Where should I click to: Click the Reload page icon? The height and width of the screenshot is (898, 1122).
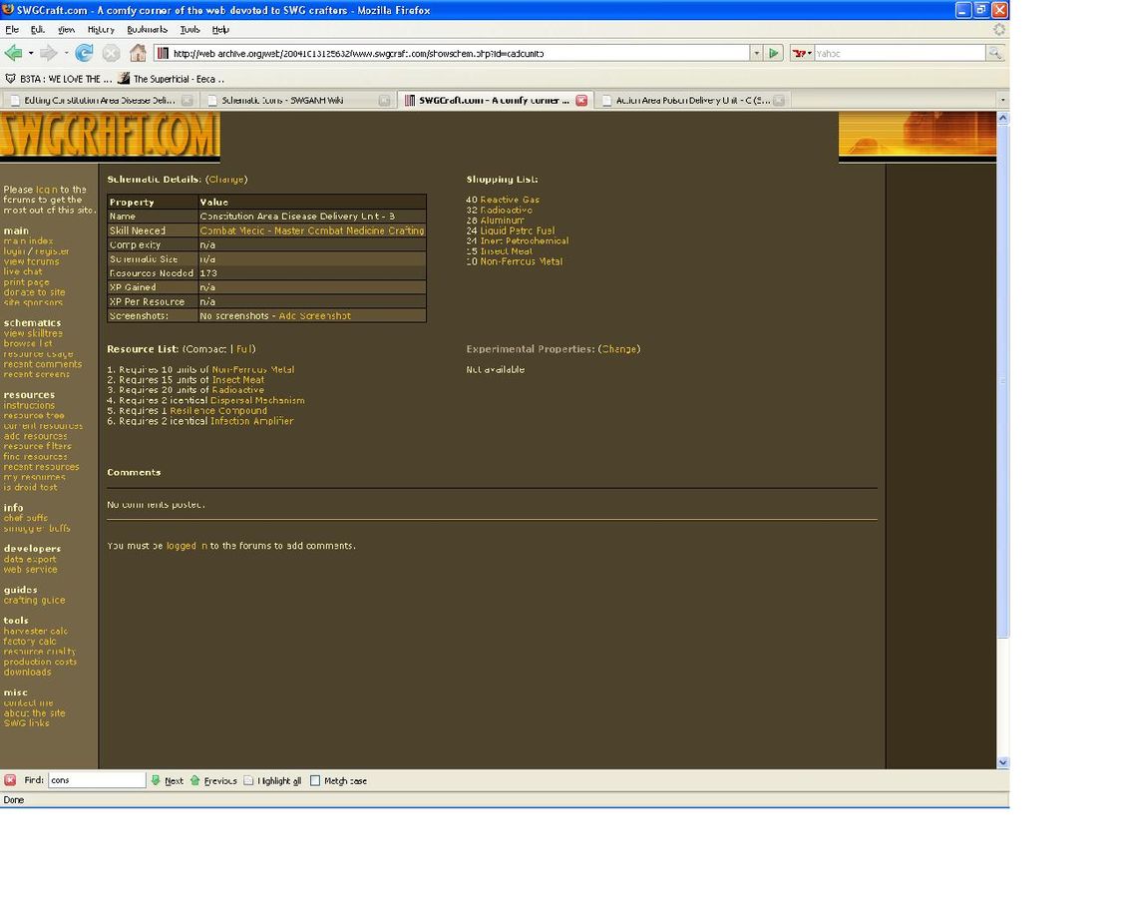[x=85, y=53]
